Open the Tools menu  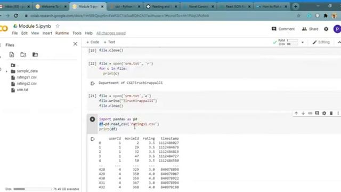click(x=77, y=33)
